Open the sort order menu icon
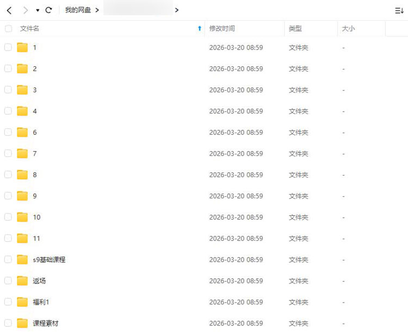This screenshot has height=332, width=408. (x=399, y=10)
